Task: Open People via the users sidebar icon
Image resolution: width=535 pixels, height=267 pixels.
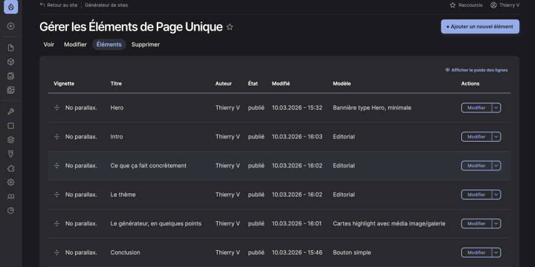Action: (x=11, y=197)
